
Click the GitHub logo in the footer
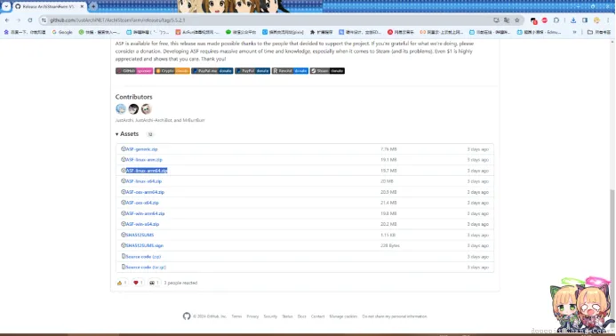(187, 316)
